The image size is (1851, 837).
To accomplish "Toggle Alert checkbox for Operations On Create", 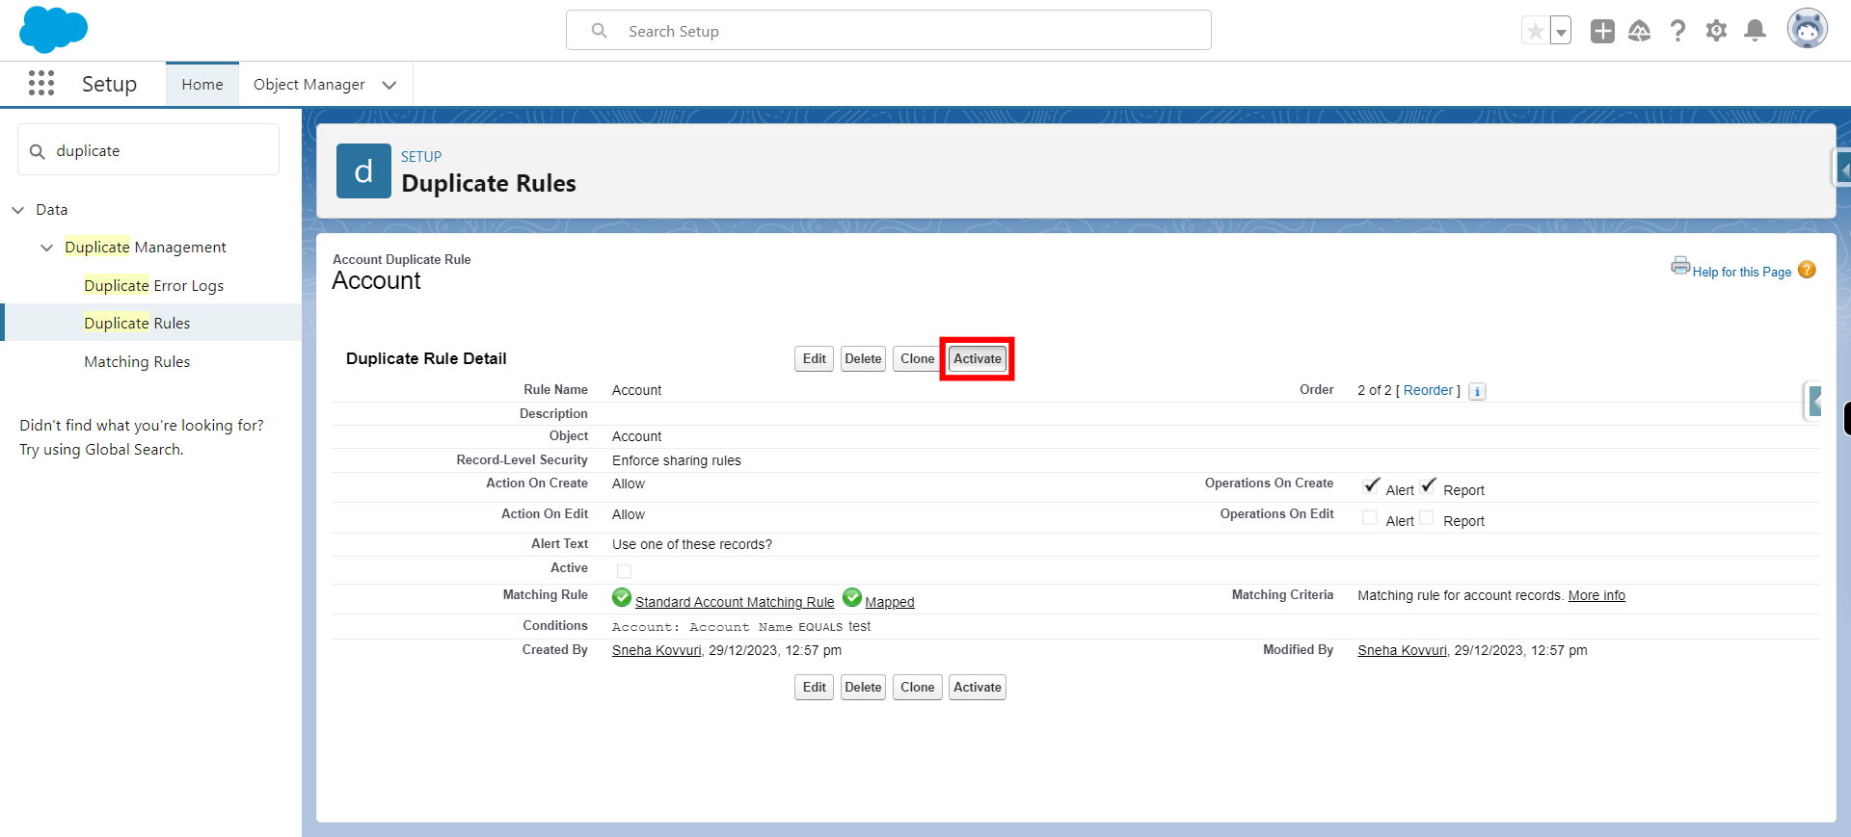I will click(1371, 485).
